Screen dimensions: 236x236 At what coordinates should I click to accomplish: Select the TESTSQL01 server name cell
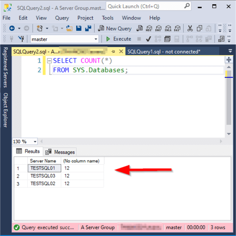[x=45, y=168]
